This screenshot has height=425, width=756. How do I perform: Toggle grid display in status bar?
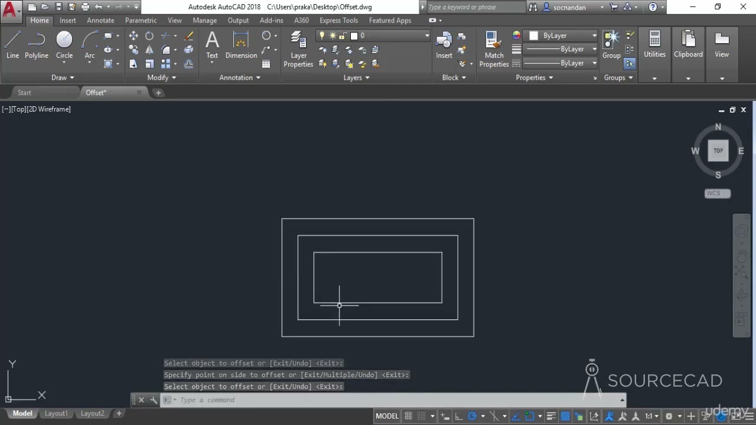pos(408,416)
